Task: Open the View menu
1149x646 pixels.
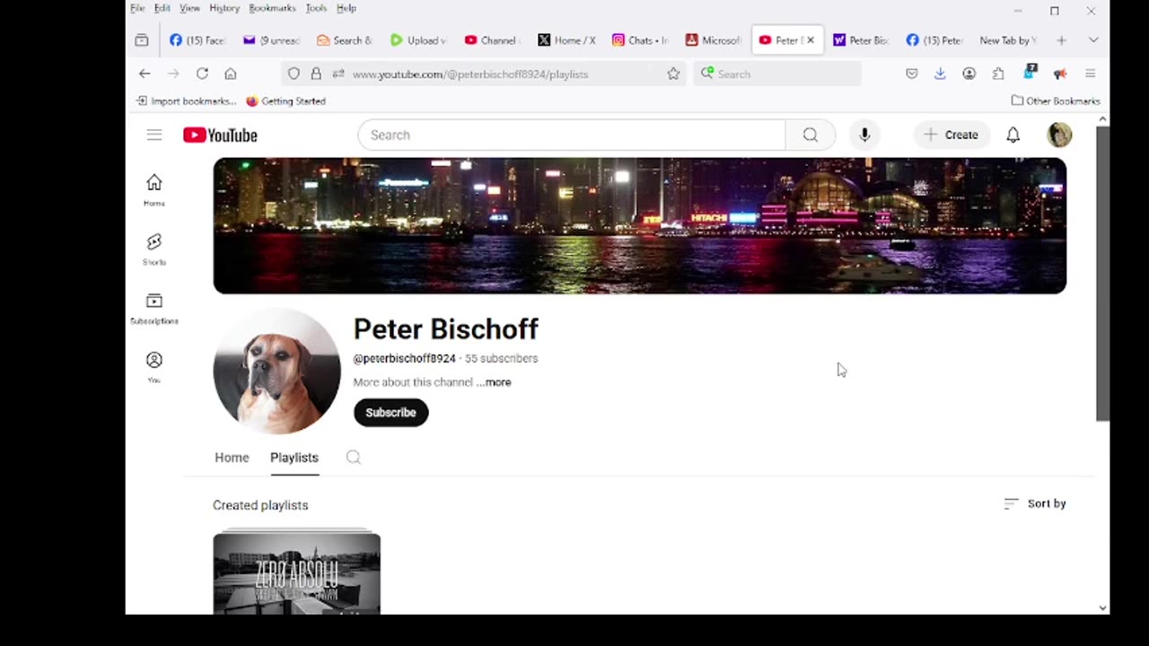Action: (189, 8)
